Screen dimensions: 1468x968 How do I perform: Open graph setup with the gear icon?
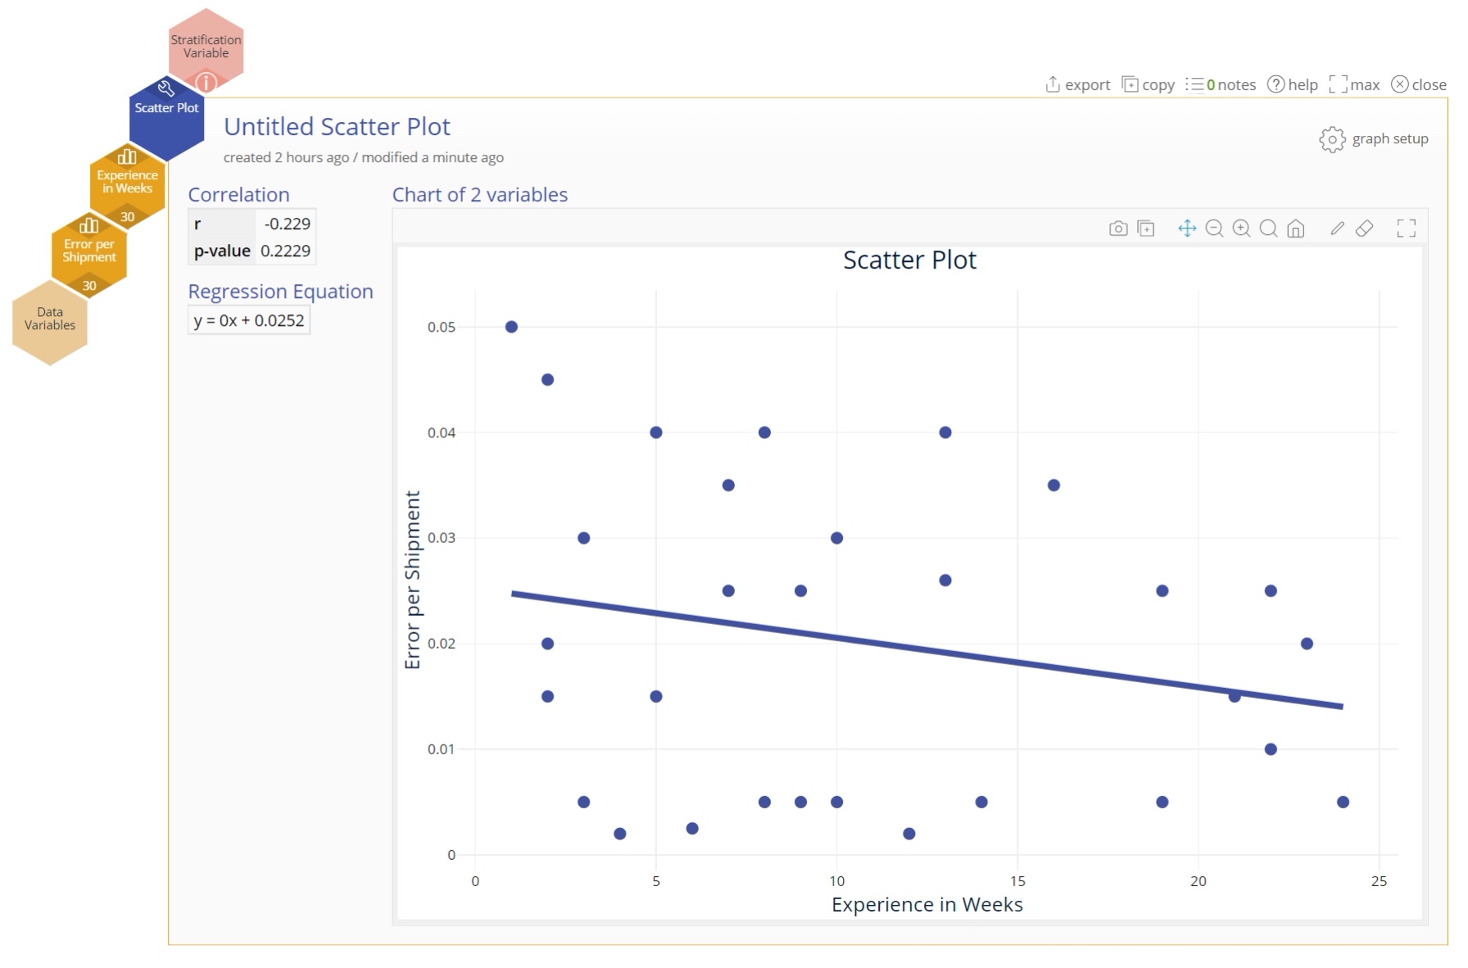(x=1332, y=139)
